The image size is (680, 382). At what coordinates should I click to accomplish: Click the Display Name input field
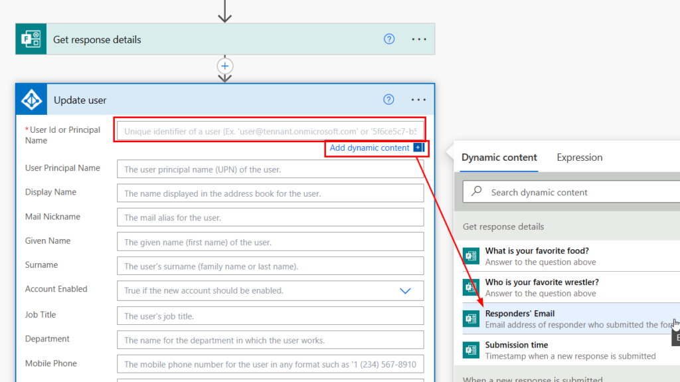click(x=270, y=193)
